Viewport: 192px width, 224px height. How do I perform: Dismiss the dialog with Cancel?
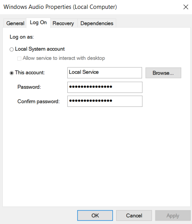tap(134, 216)
